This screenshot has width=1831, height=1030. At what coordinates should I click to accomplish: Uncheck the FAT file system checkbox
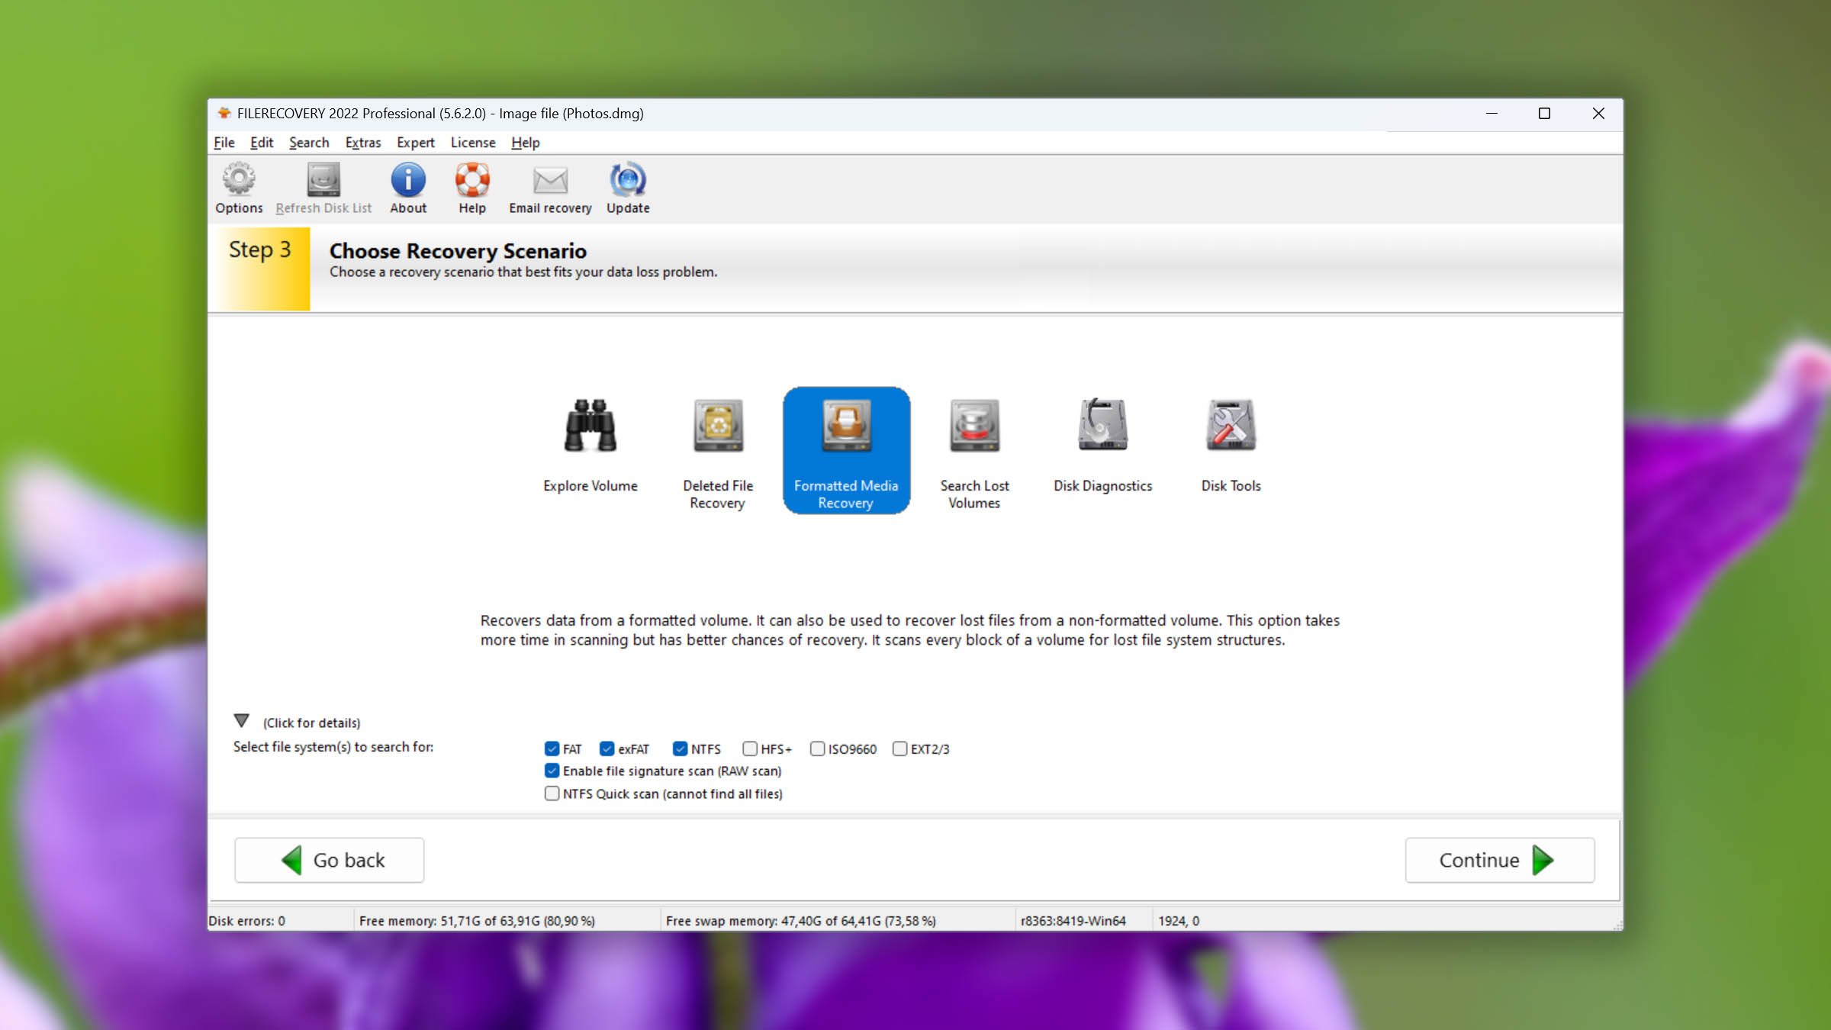click(552, 748)
